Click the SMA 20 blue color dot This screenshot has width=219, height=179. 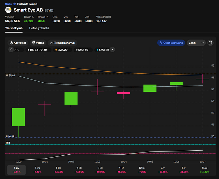click(x=97, y=50)
